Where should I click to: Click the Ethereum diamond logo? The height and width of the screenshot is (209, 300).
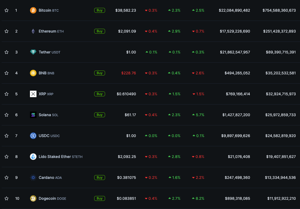33,31
